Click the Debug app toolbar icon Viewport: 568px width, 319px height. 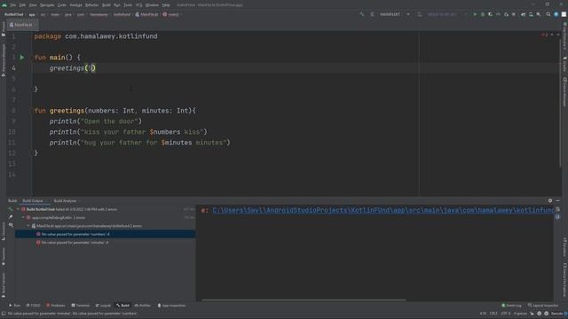[483, 14]
